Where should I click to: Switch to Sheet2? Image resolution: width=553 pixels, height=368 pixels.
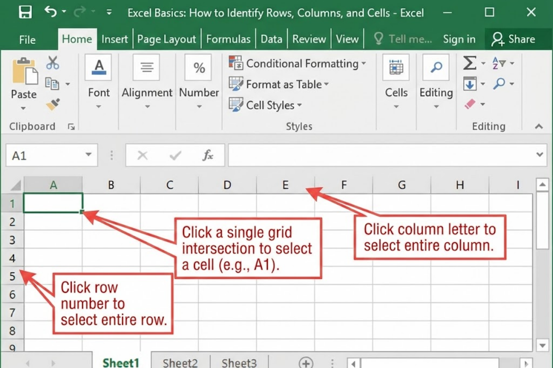coord(180,362)
